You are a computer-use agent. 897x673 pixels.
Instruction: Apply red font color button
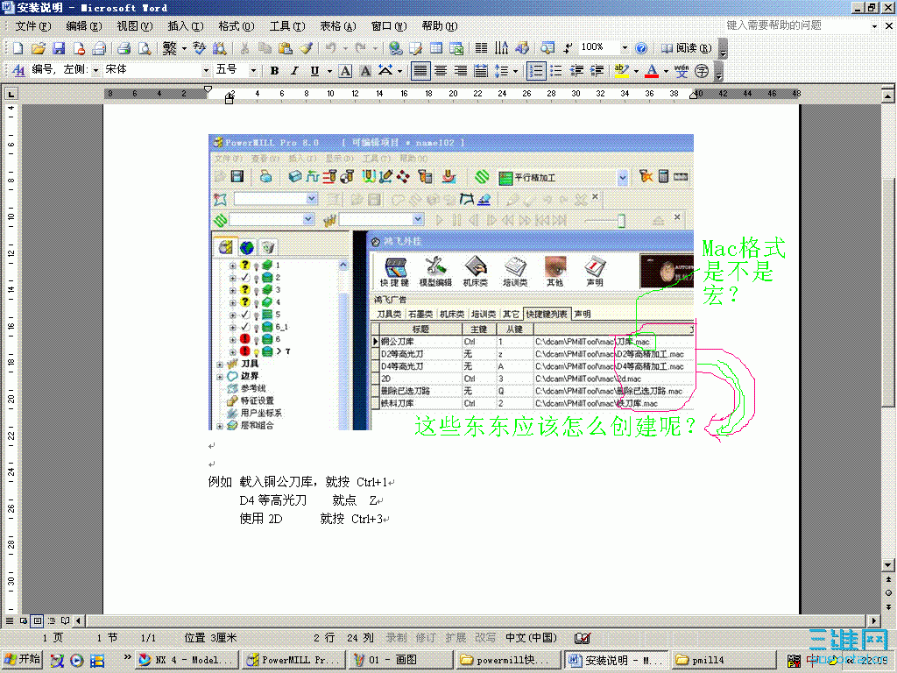[x=652, y=71]
